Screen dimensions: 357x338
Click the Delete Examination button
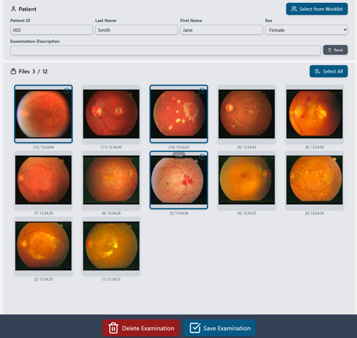pyautogui.click(x=141, y=328)
